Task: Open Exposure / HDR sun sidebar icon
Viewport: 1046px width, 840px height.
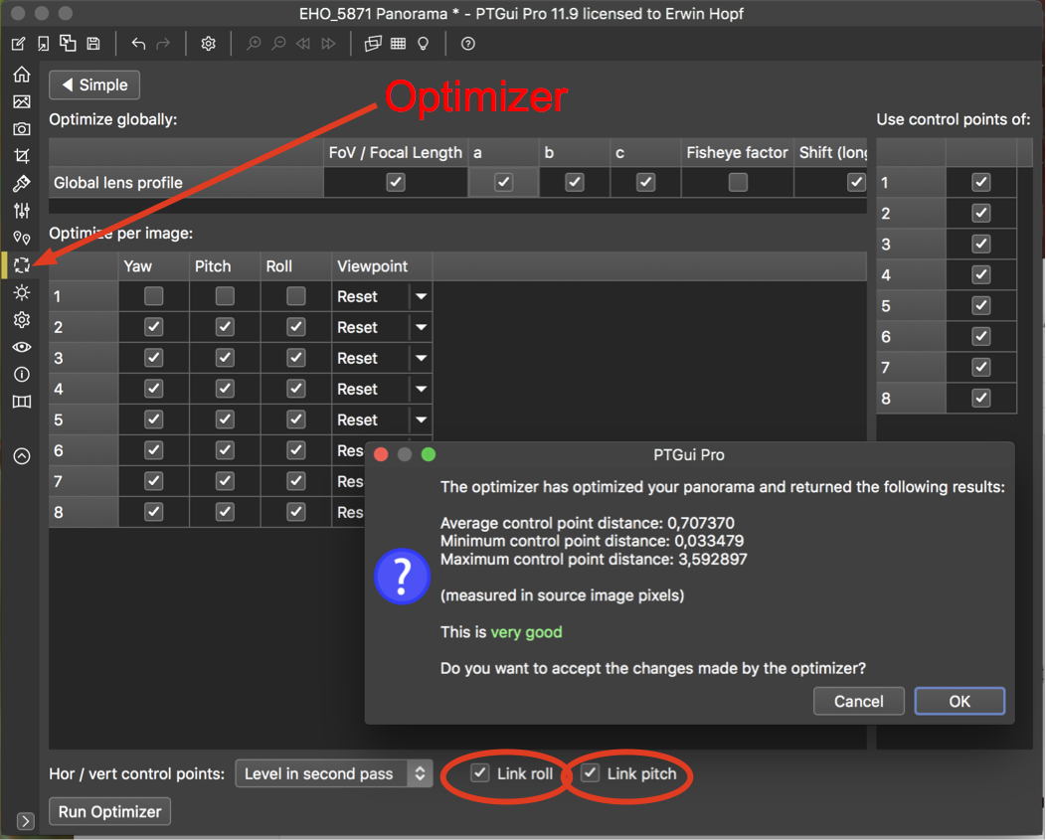Action: coord(22,292)
